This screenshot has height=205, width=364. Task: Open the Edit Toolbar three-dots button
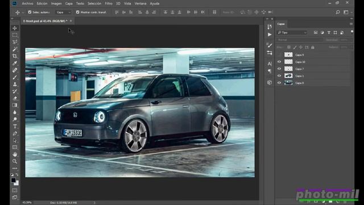click(15, 168)
